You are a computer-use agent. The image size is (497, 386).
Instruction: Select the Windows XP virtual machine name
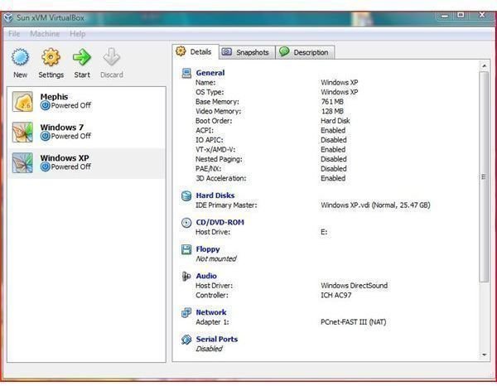click(x=65, y=158)
